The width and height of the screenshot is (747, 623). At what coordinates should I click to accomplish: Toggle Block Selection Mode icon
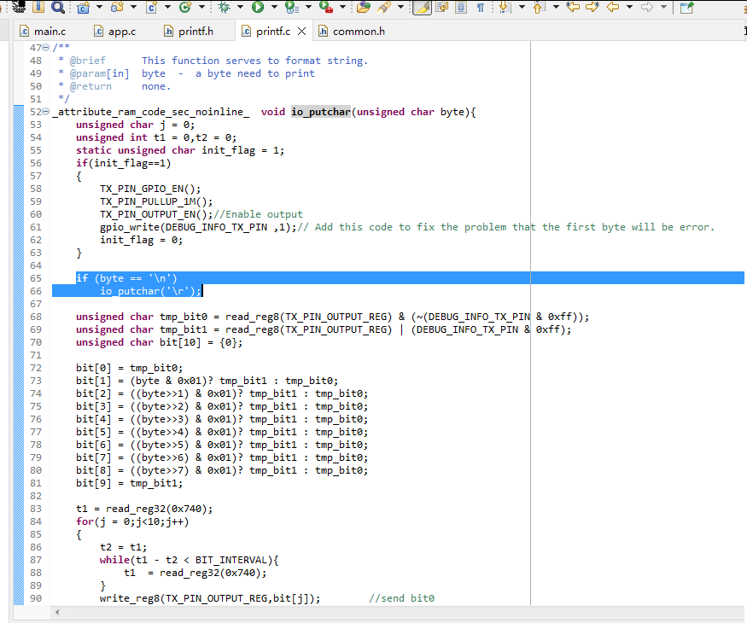[x=461, y=8]
